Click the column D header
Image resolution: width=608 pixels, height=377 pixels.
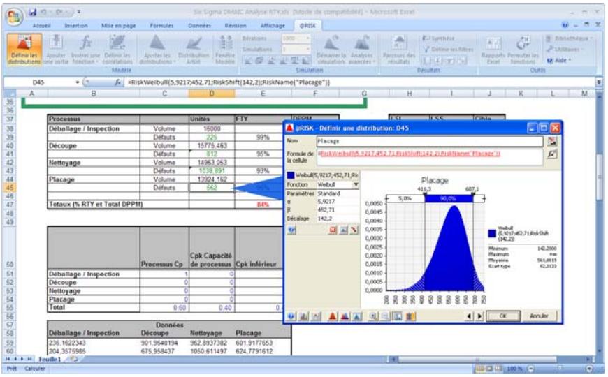(212, 94)
